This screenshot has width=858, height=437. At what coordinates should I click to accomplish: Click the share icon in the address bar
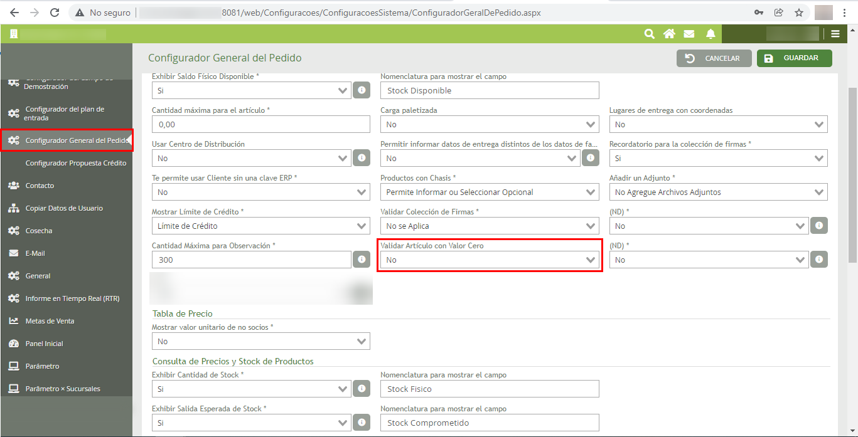pyautogui.click(x=779, y=13)
